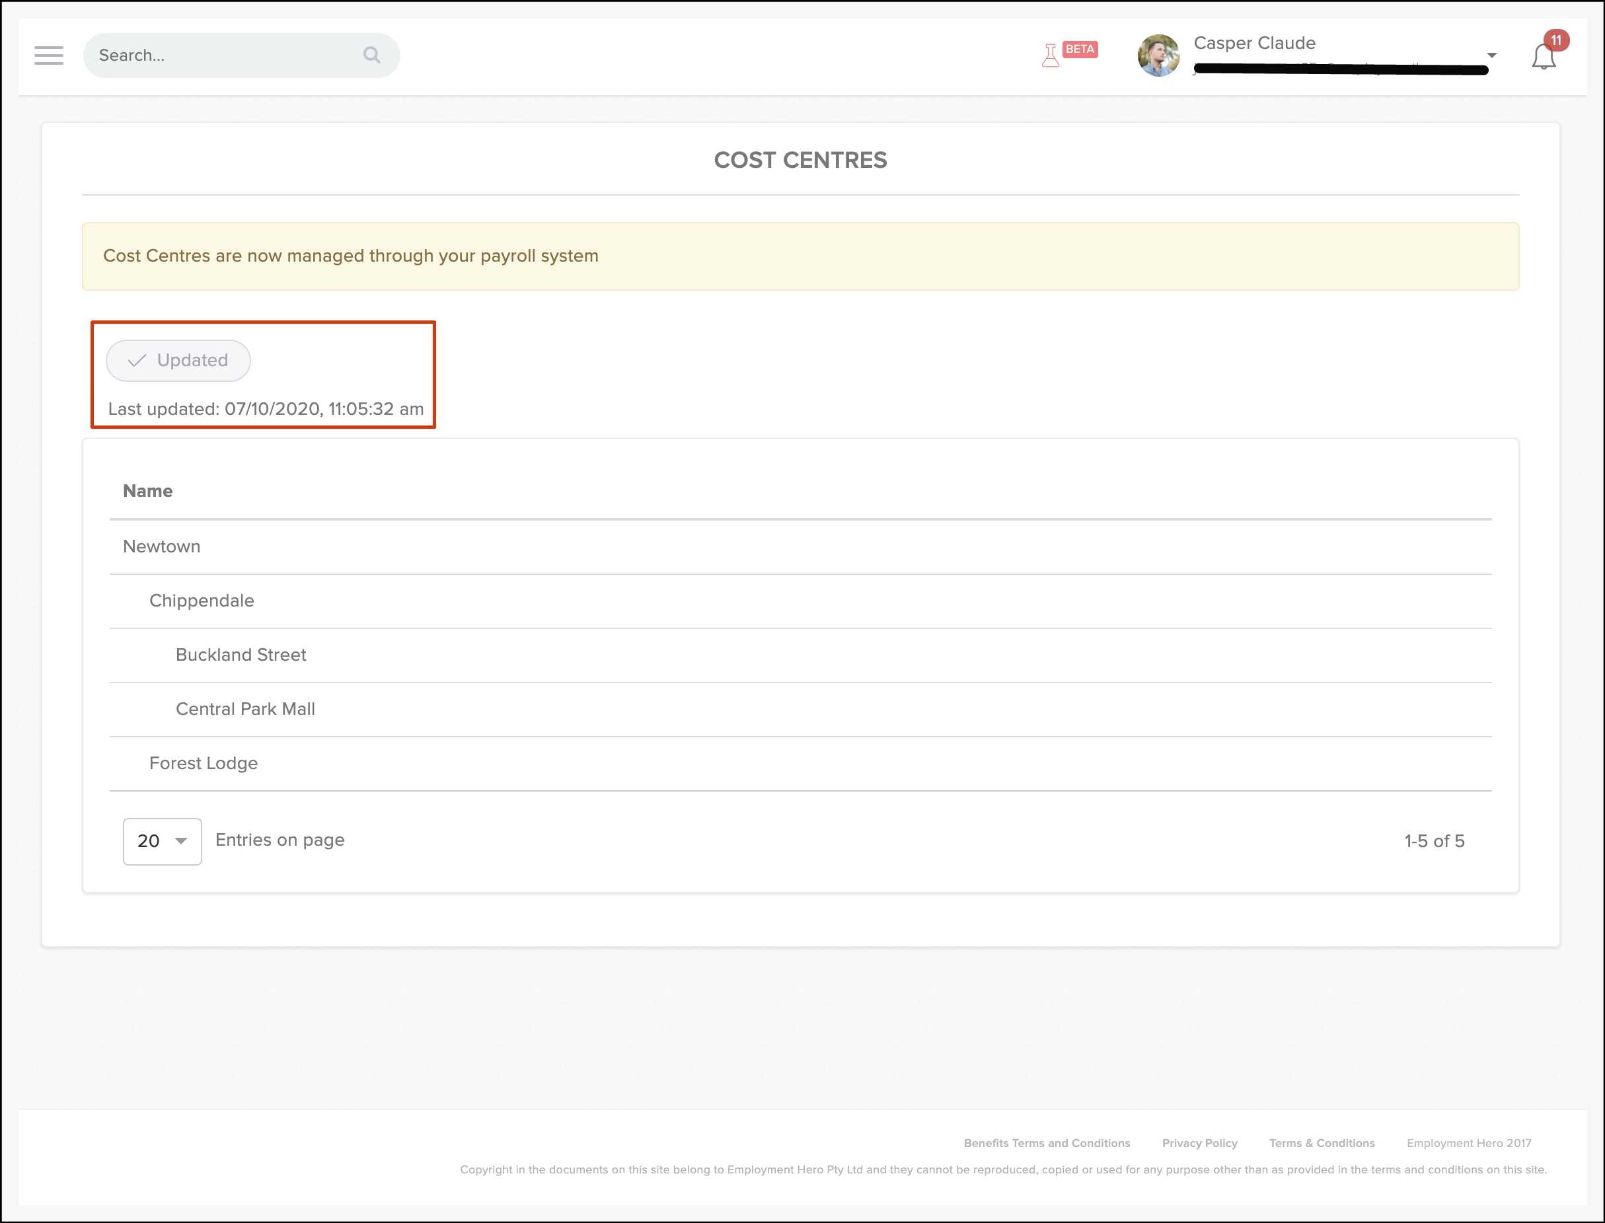The image size is (1605, 1223).
Task: Open the entries per page dropdown
Action: coord(163,842)
